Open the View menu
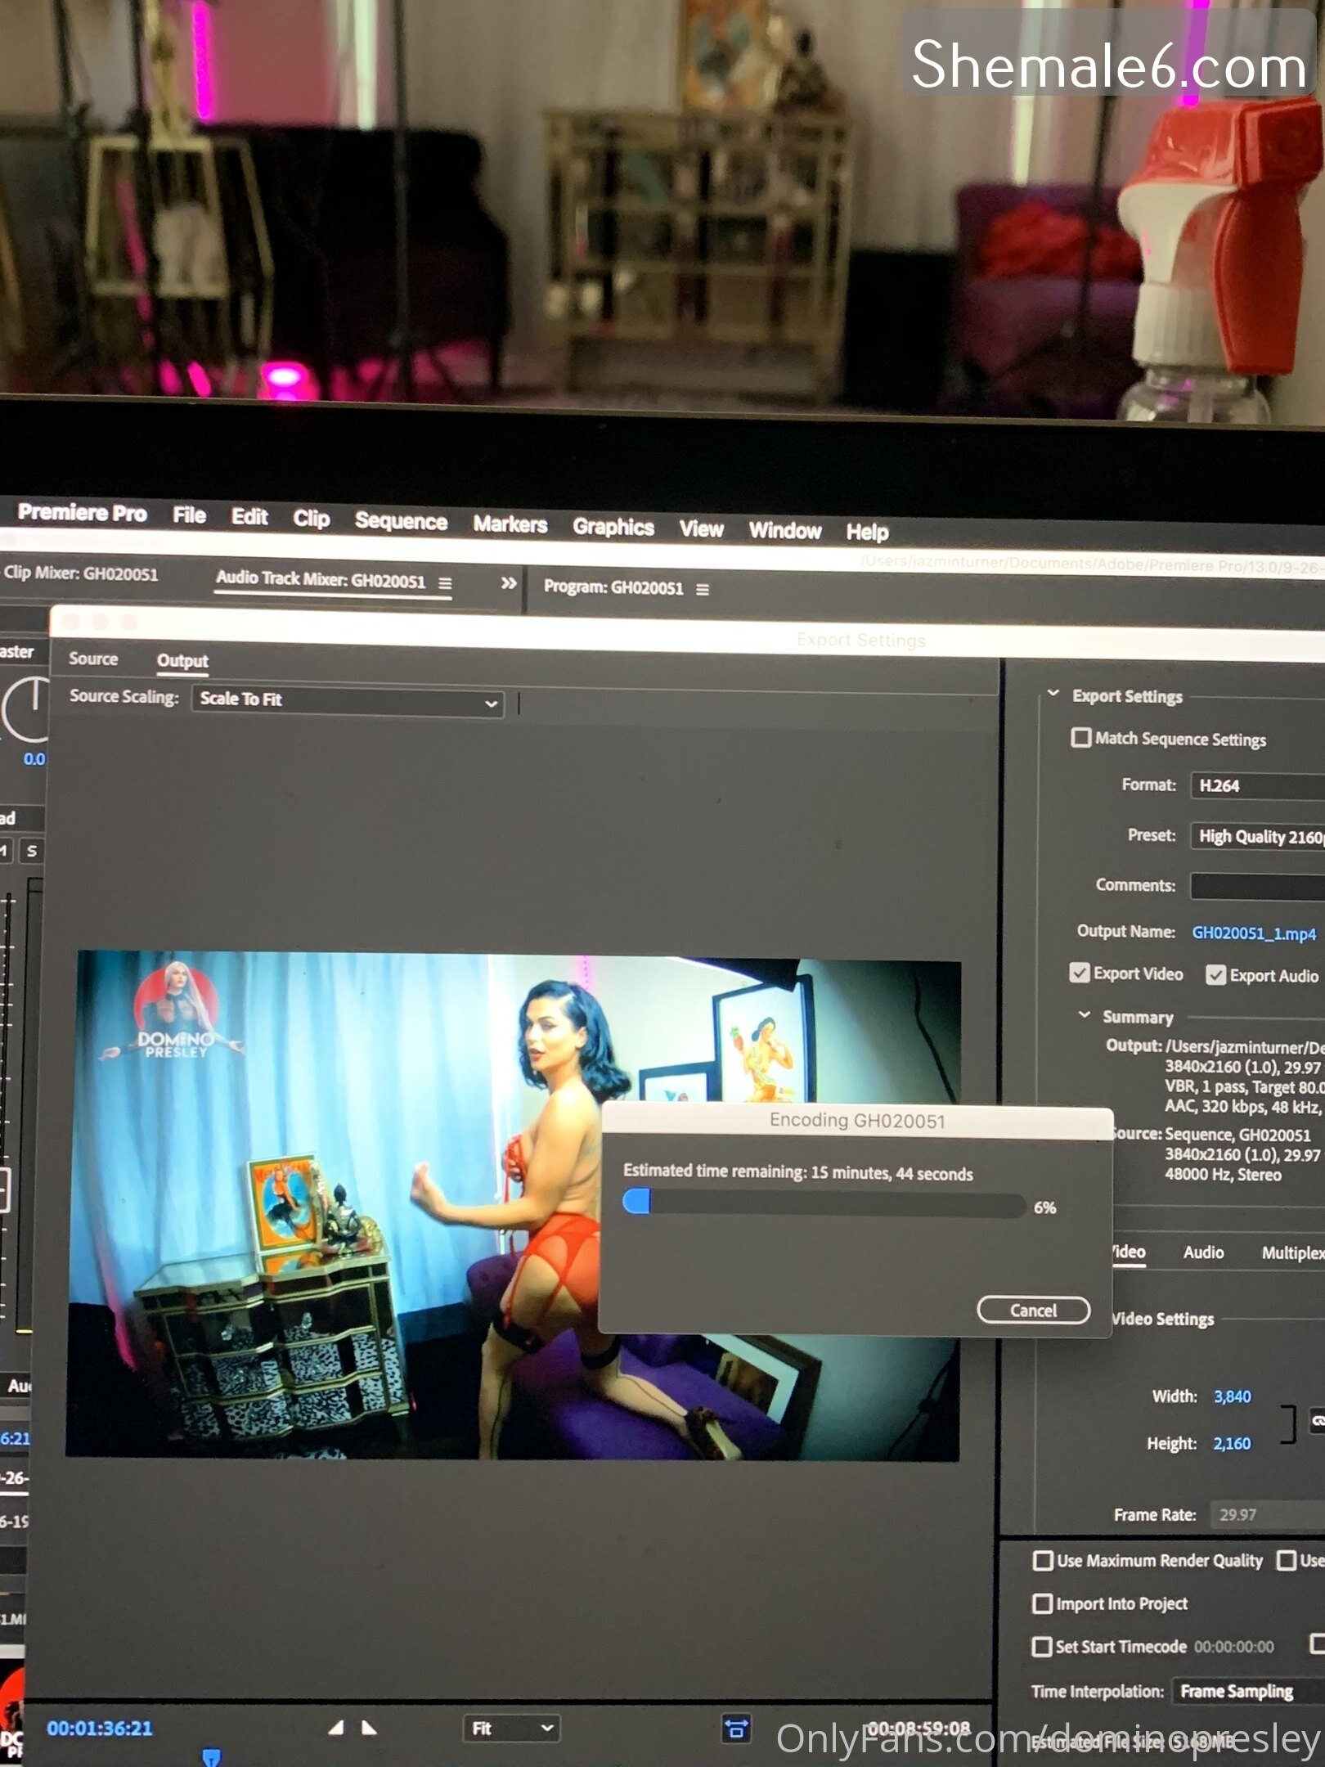Image resolution: width=1325 pixels, height=1767 pixels. [701, 529]
